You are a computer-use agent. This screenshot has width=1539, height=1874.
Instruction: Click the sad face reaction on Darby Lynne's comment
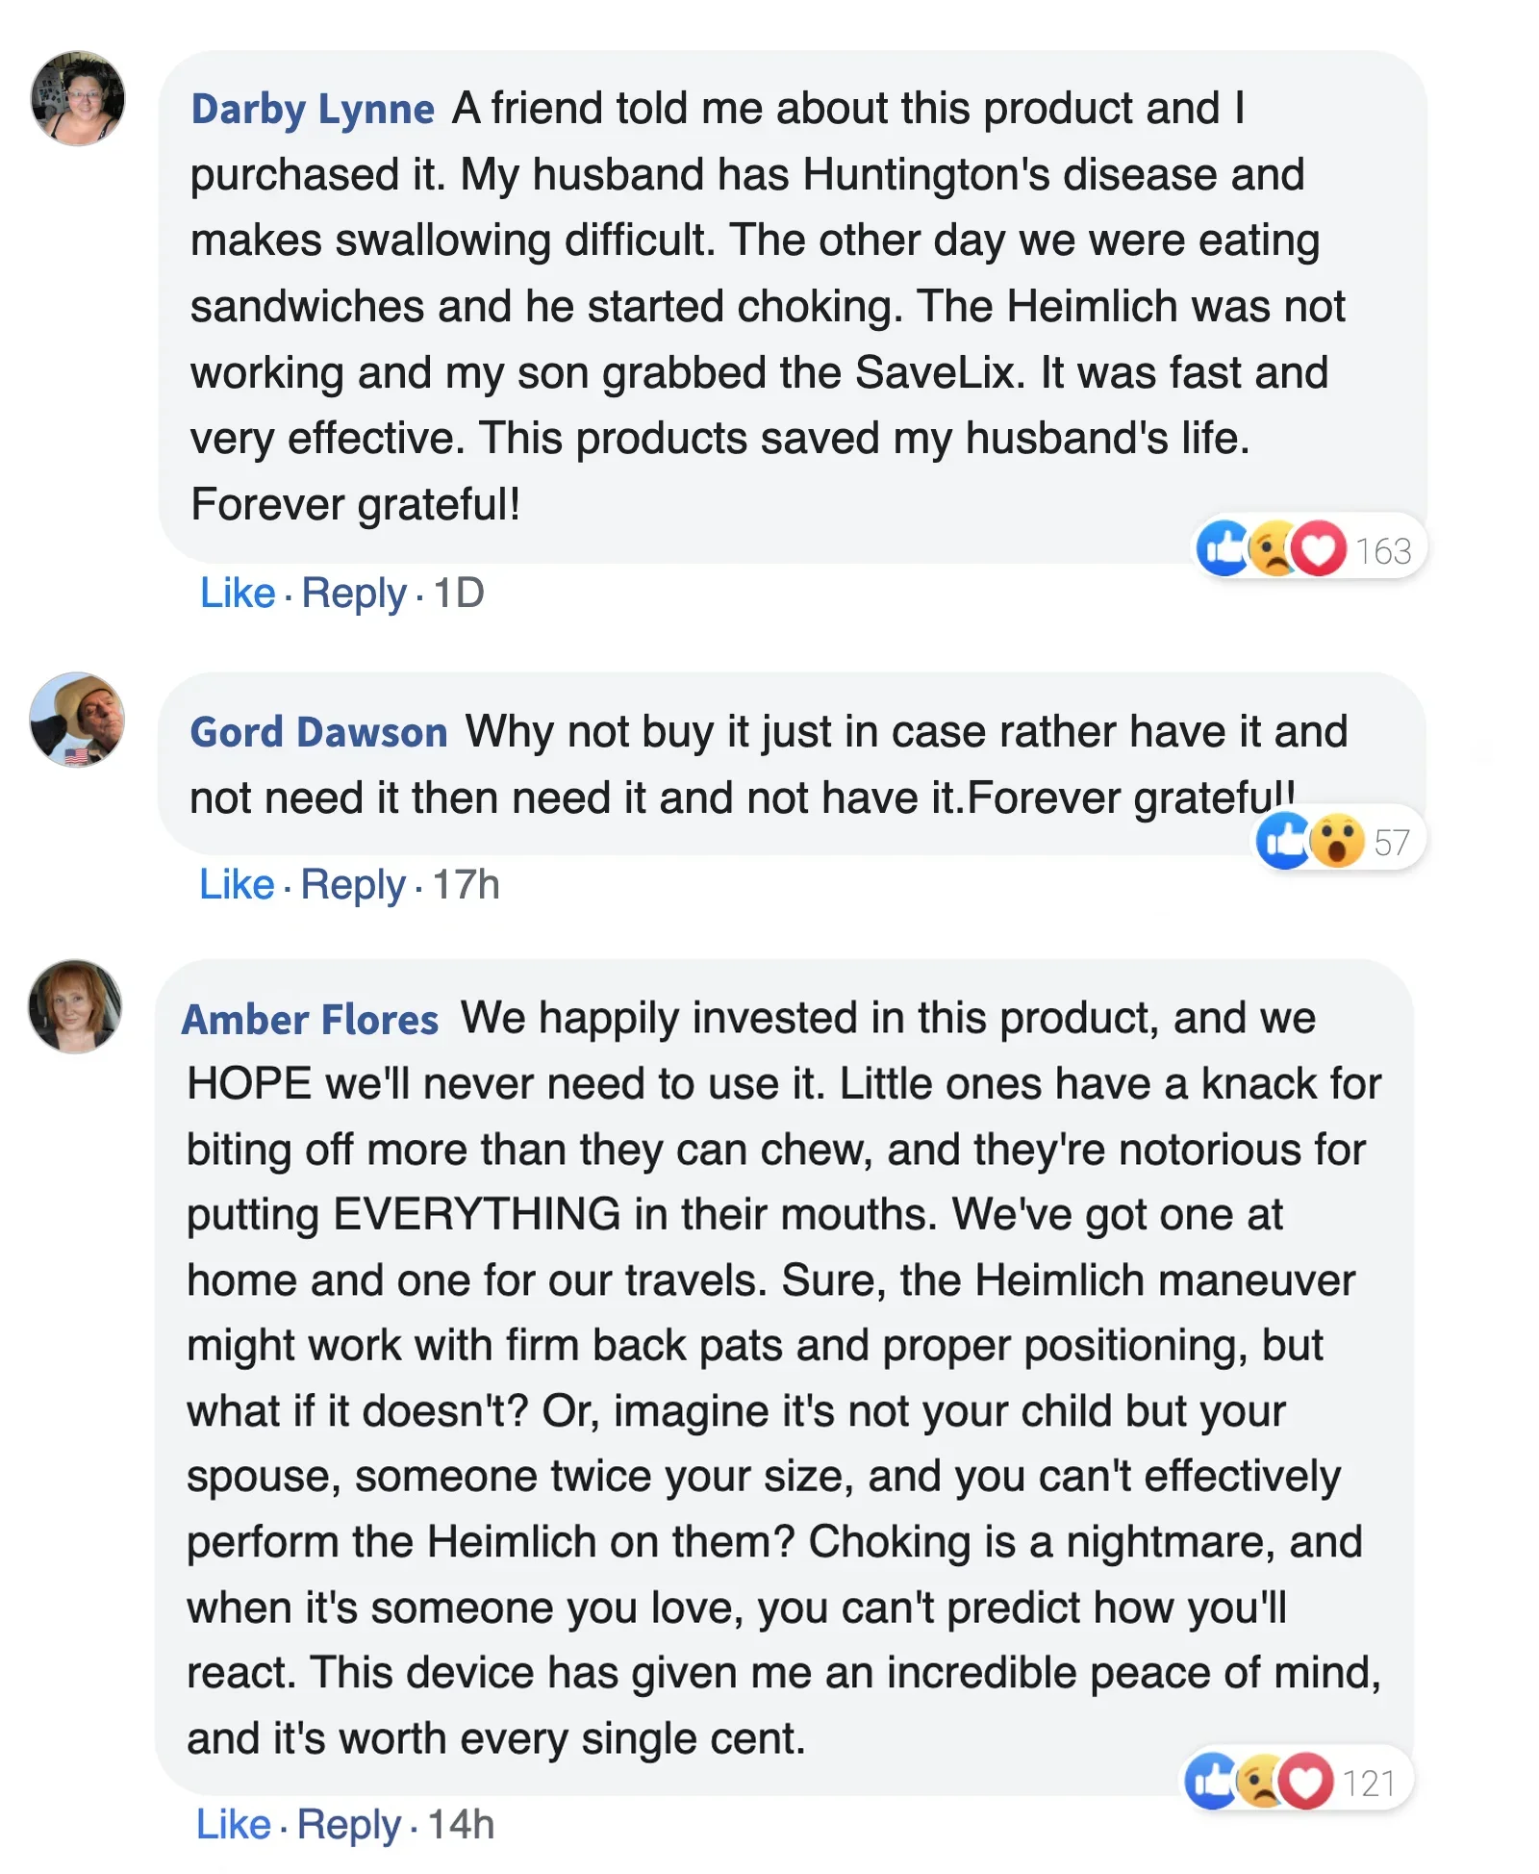tap(1270, 549)
